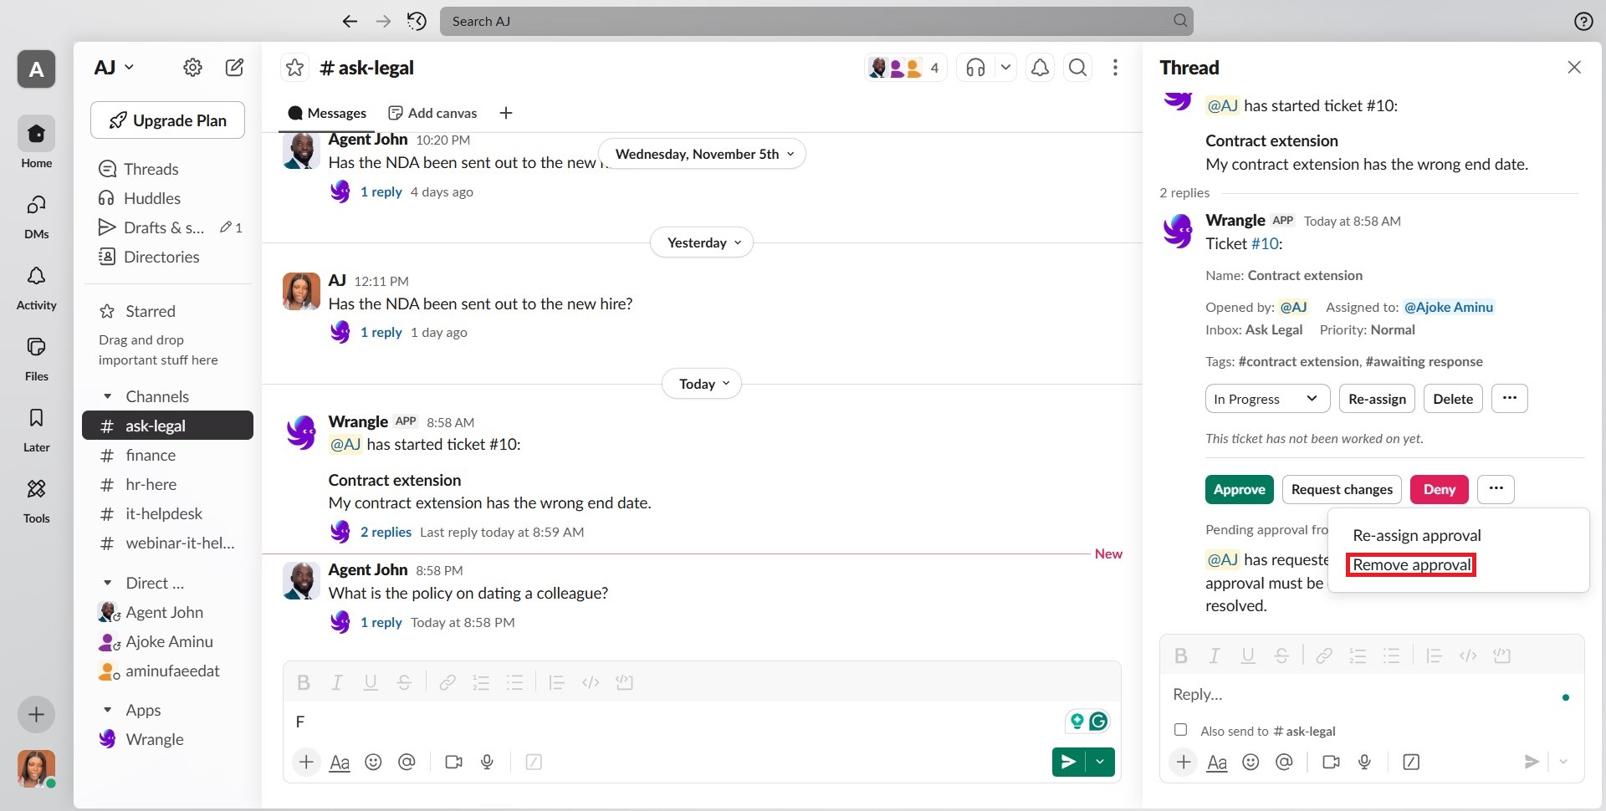Switch to the Messages tab

(327, 113)
